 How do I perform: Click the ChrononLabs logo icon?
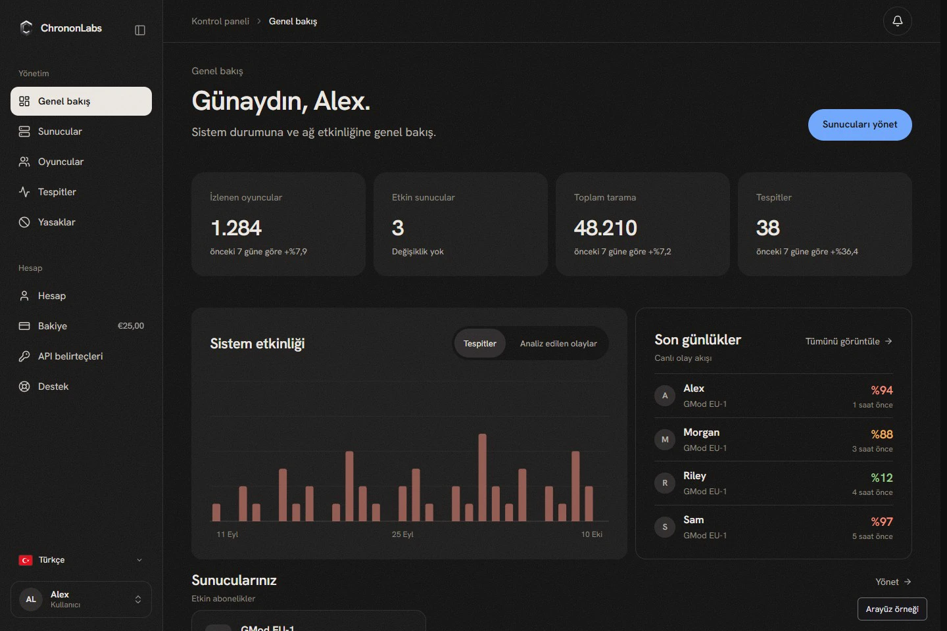(26, 28)
